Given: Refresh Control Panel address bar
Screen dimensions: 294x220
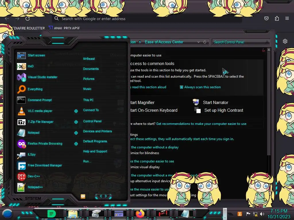Looking at the screenshot, I should (205, 42).
